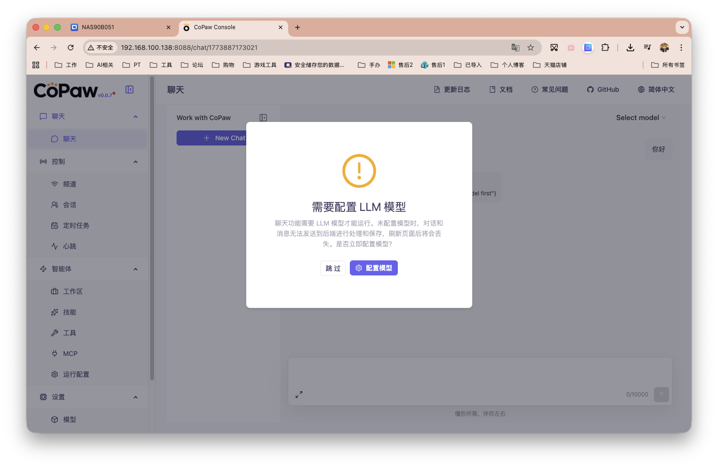Collapse the 聊天 section with its chevron
The height and width of the screenshot is (468, 718).
tap(136, 116)
